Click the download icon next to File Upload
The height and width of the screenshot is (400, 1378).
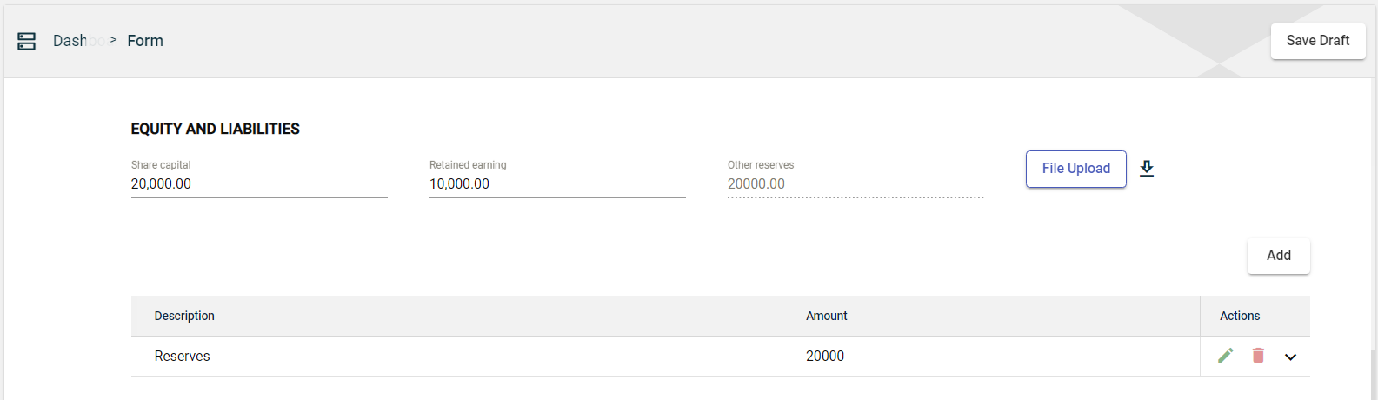[1147, 169]
